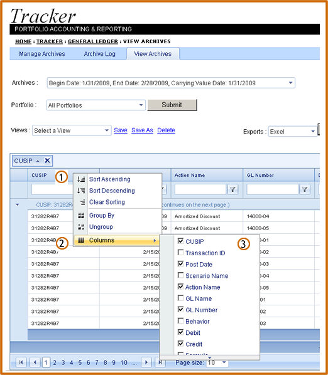The height and width of the screenshot is (375, 328).
Task: Choose Clear Sorting from context menu
Action: 107,202
